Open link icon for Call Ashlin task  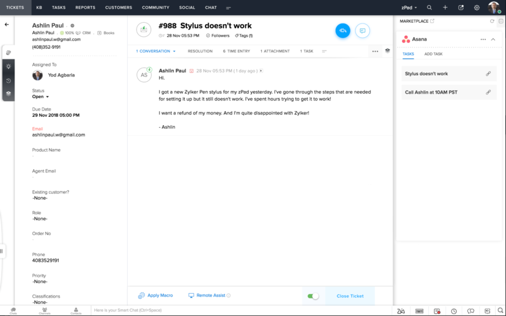coord(488,92)
